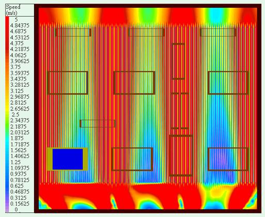Click the 1.25 legend label

(15, 162)
